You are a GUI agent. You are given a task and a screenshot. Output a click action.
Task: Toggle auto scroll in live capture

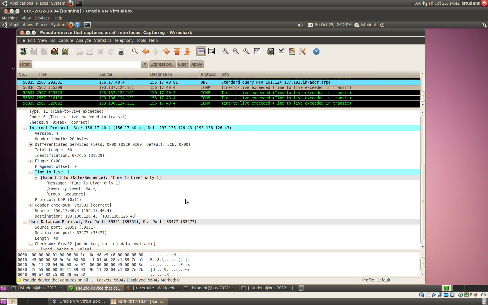211,51
